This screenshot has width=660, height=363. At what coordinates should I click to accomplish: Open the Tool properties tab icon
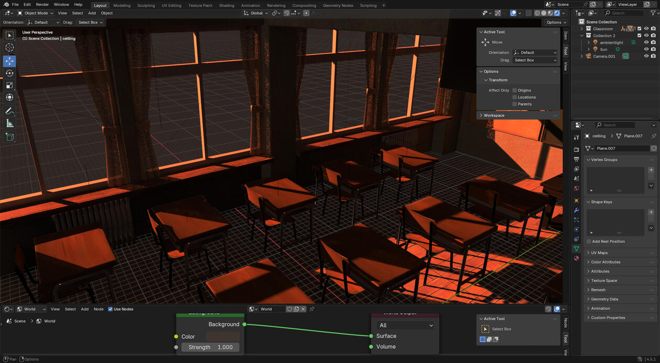click(577, 138)
